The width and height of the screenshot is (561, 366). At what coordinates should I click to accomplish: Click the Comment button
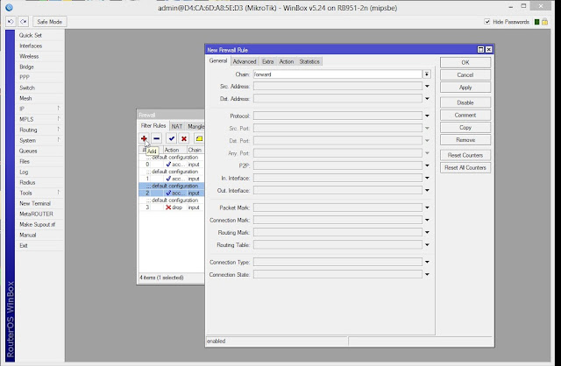[465, 115]
